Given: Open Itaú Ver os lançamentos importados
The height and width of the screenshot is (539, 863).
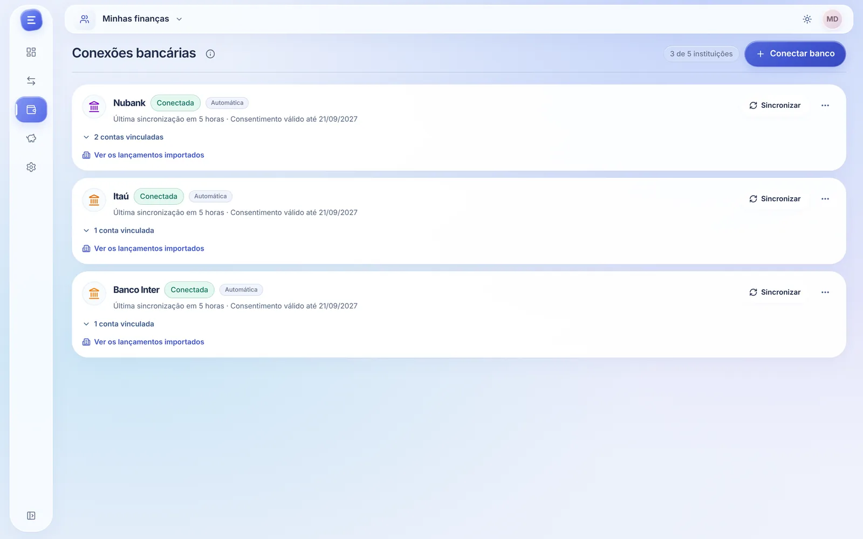Looking at the screenshot, I should click(x=143, y=248).
